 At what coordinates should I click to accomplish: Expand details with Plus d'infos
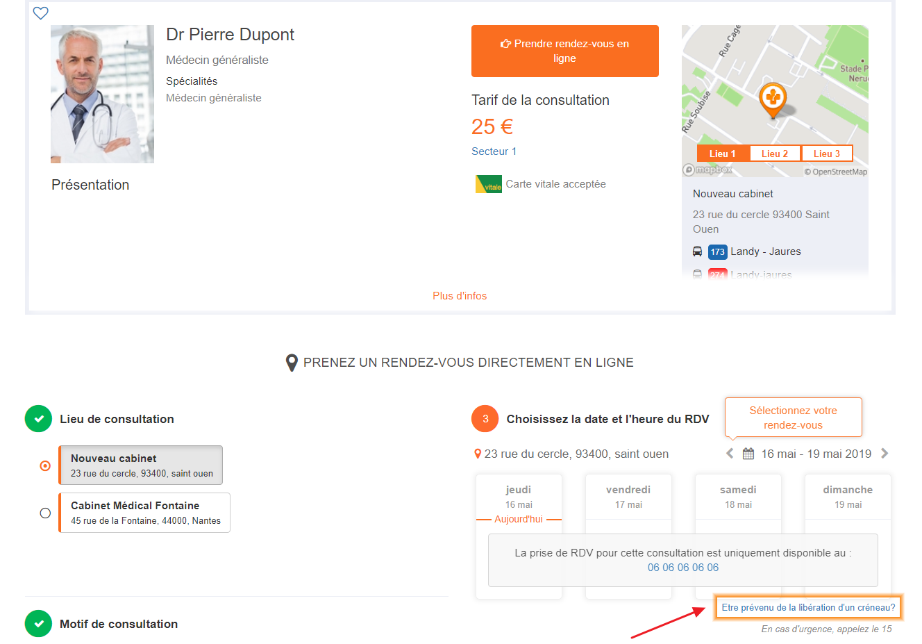[x=460, y=296]
